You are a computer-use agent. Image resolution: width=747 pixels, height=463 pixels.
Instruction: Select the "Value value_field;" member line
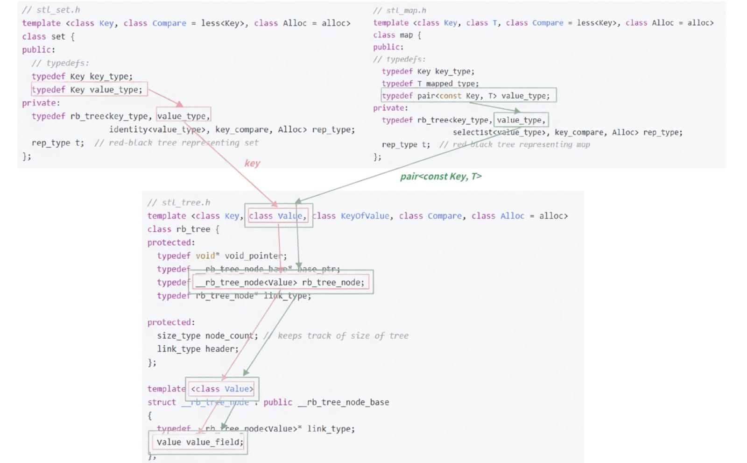pyautogui.click(x=200, y=442)
